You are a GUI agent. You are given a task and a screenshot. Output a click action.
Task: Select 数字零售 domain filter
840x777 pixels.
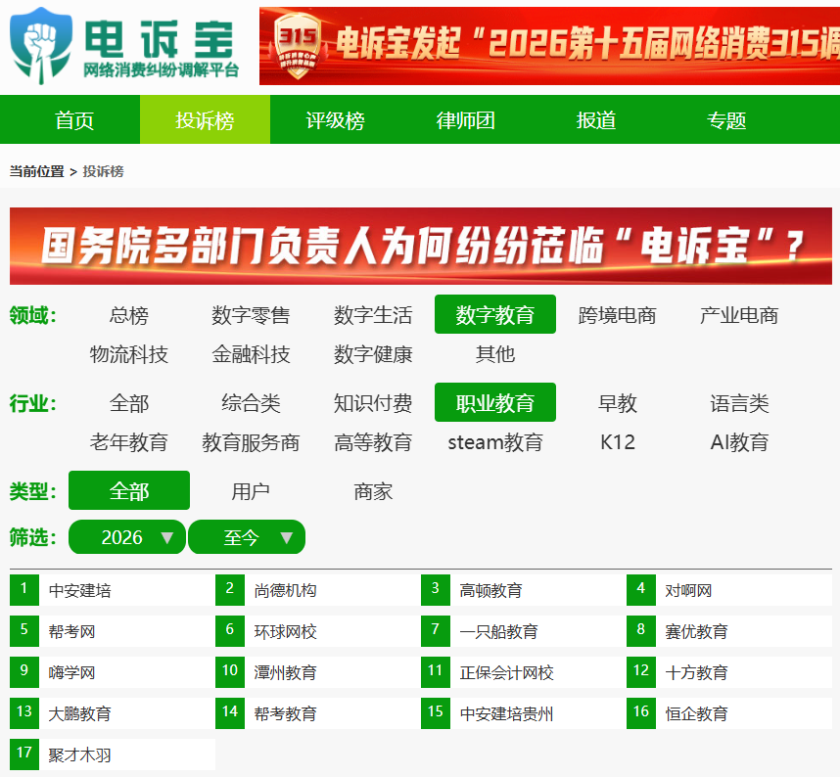pos(251,315)
